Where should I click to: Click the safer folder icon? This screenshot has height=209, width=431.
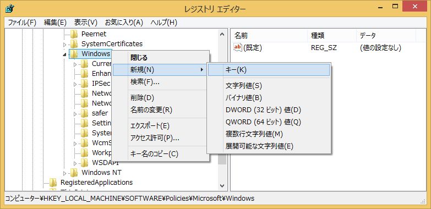[x=84, y=113]
